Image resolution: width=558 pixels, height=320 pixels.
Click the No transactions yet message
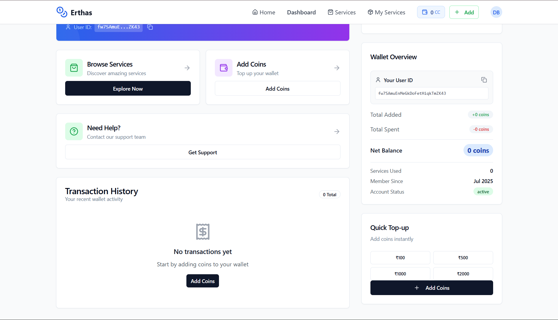coord(203,252)
